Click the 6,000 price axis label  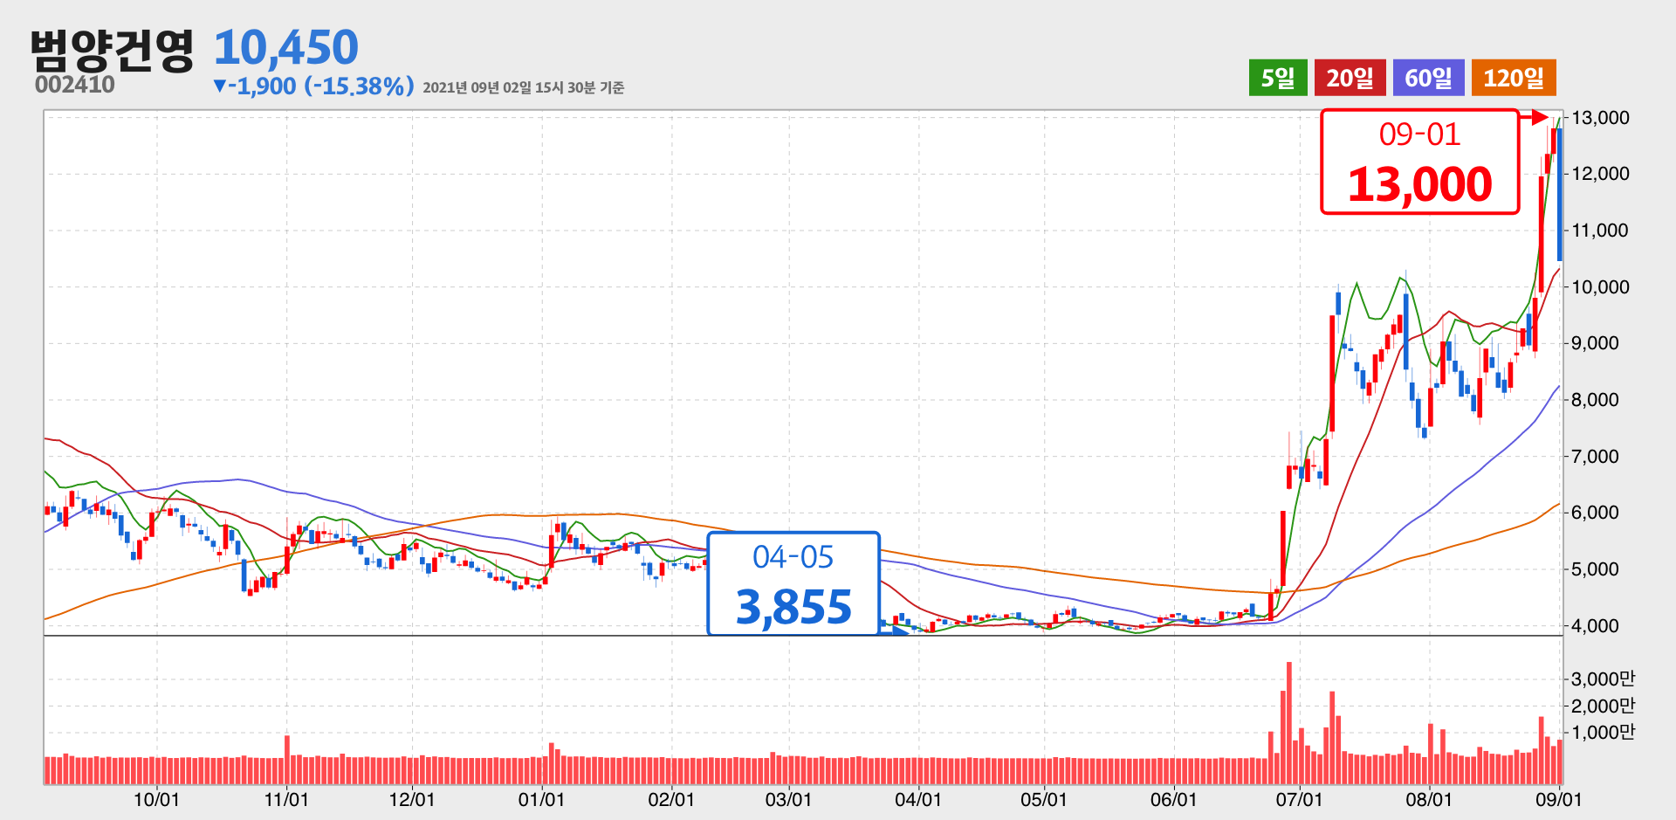click(x=1595, y=513)
